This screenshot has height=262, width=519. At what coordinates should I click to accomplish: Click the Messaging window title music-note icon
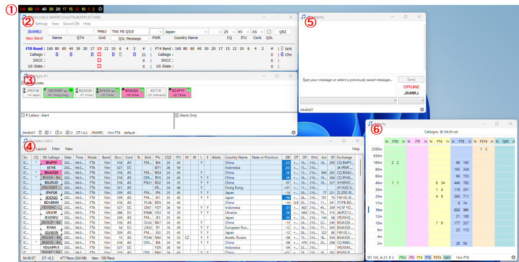(x=304, y=17)
